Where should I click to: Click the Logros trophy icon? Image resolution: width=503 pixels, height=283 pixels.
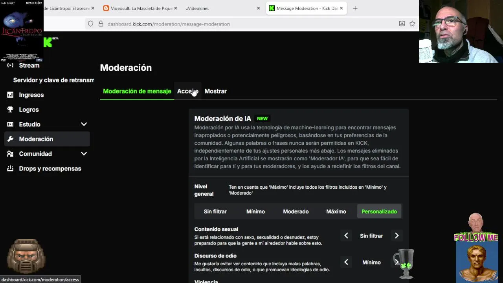[x=11, y=110]
